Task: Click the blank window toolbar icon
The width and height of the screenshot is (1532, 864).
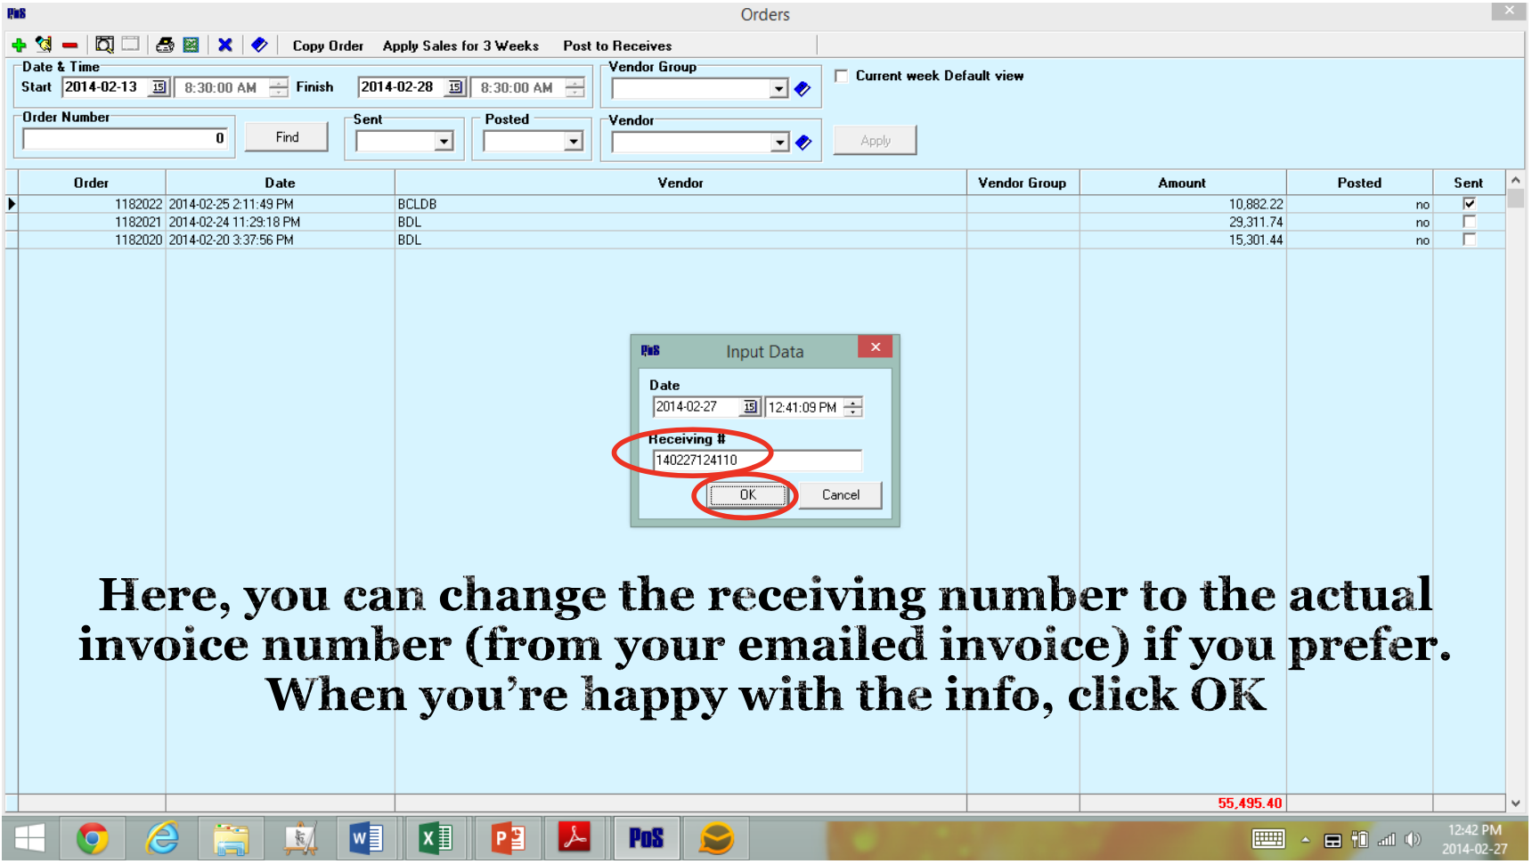Action: [131, 44]
